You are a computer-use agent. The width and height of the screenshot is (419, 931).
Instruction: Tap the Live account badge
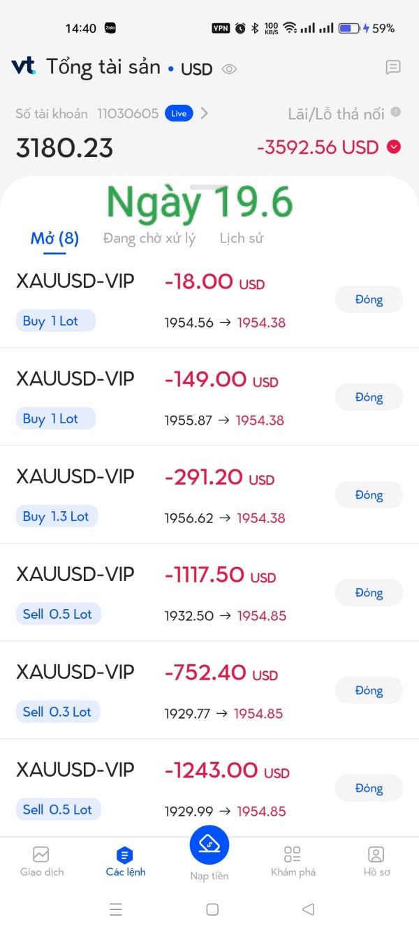(179, 113)
